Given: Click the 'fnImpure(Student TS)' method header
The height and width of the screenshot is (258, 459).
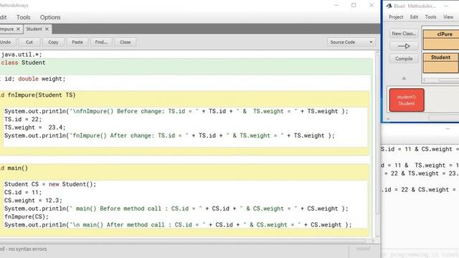Looking at the screenshot, I should tap(42, 95).
